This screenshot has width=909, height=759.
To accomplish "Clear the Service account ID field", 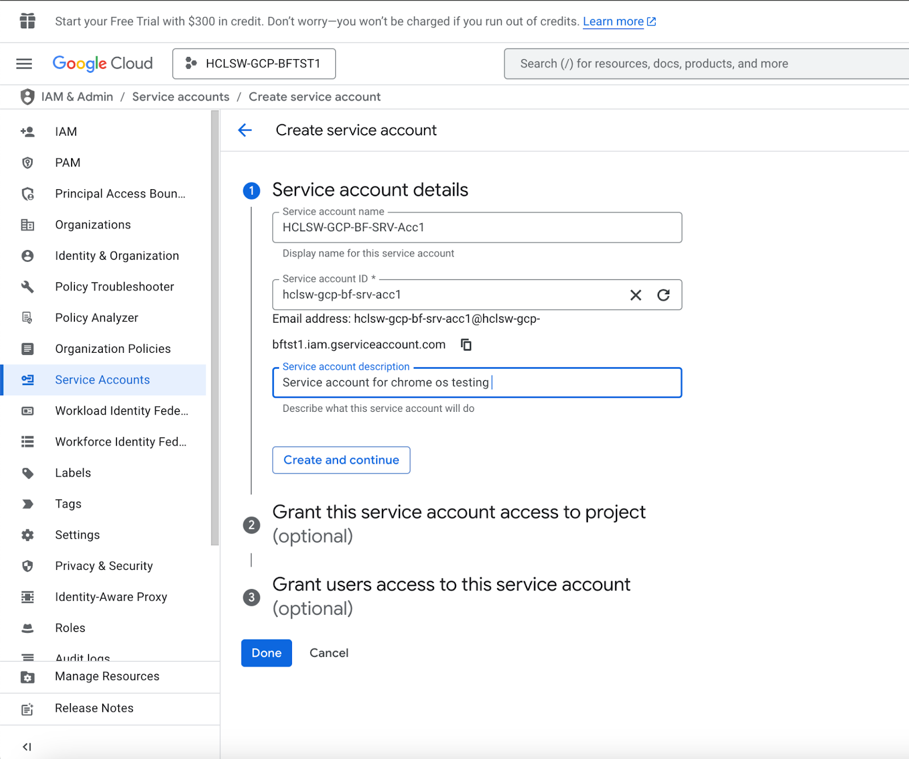I will pyautogui.click(x=636, y=295).
